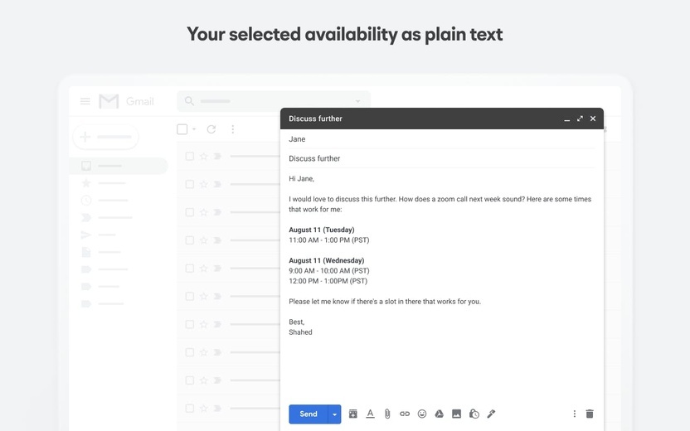Tick the select-all checkbox above the inbox list
Image resolution: width=690 pixels, height=431 pixels.
(x=182, y=129)
